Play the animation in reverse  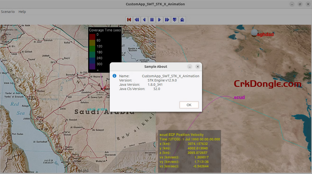tap(144, 19)
